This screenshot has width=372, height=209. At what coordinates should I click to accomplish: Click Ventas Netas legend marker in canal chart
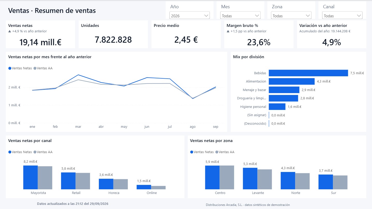coord(10,152)
